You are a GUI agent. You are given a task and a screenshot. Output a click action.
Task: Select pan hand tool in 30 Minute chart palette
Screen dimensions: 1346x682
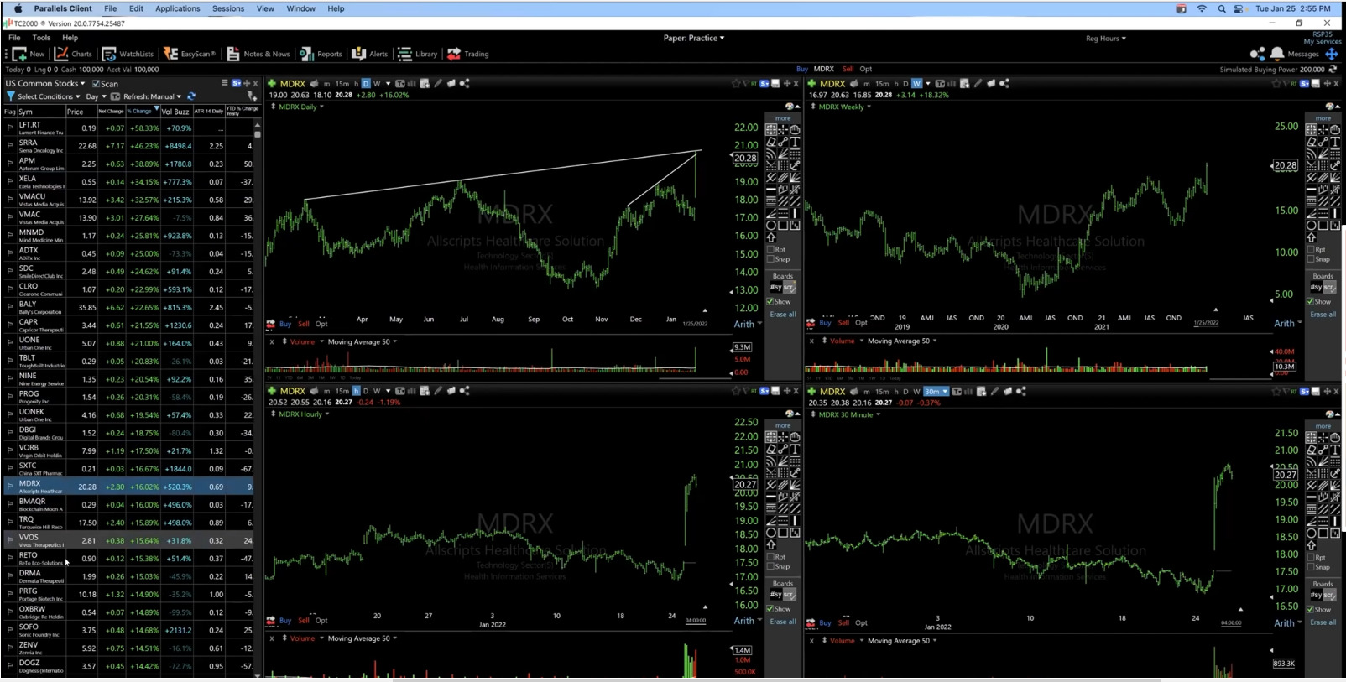point(1335,438)
